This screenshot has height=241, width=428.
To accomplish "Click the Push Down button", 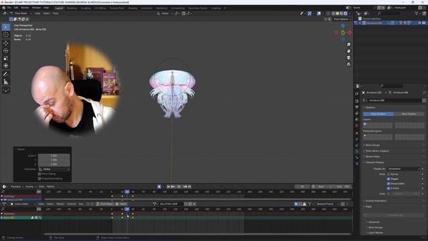I will tap(104, 204).
